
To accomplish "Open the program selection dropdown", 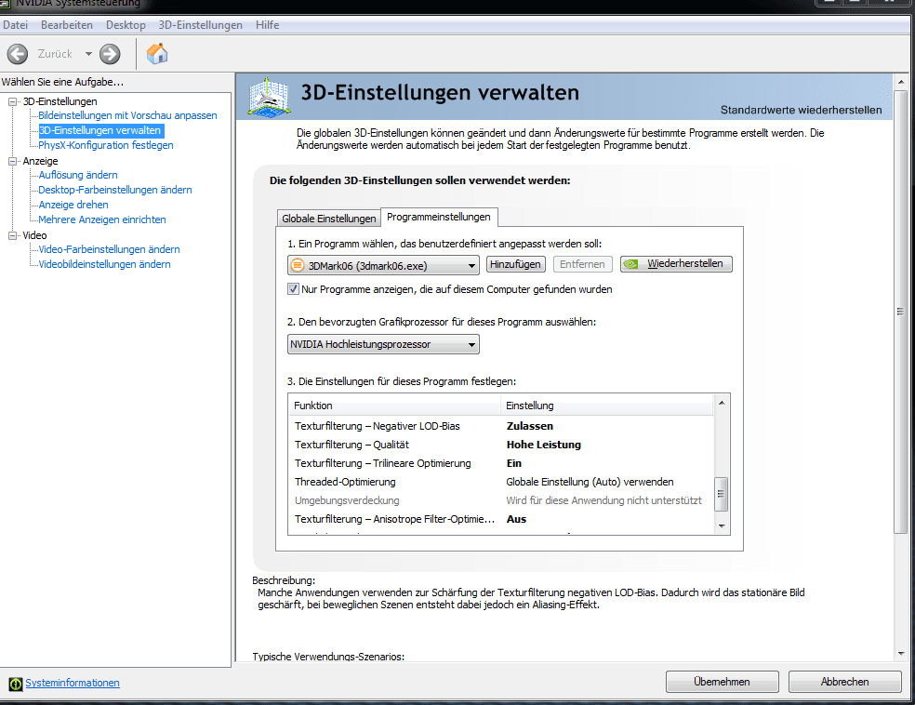I will click(x=383, y=266).
